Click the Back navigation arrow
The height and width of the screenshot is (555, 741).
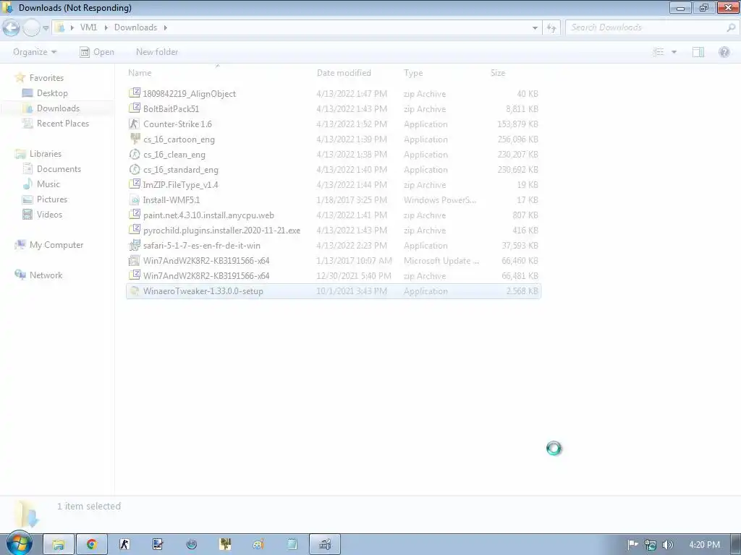pos(11,28)
